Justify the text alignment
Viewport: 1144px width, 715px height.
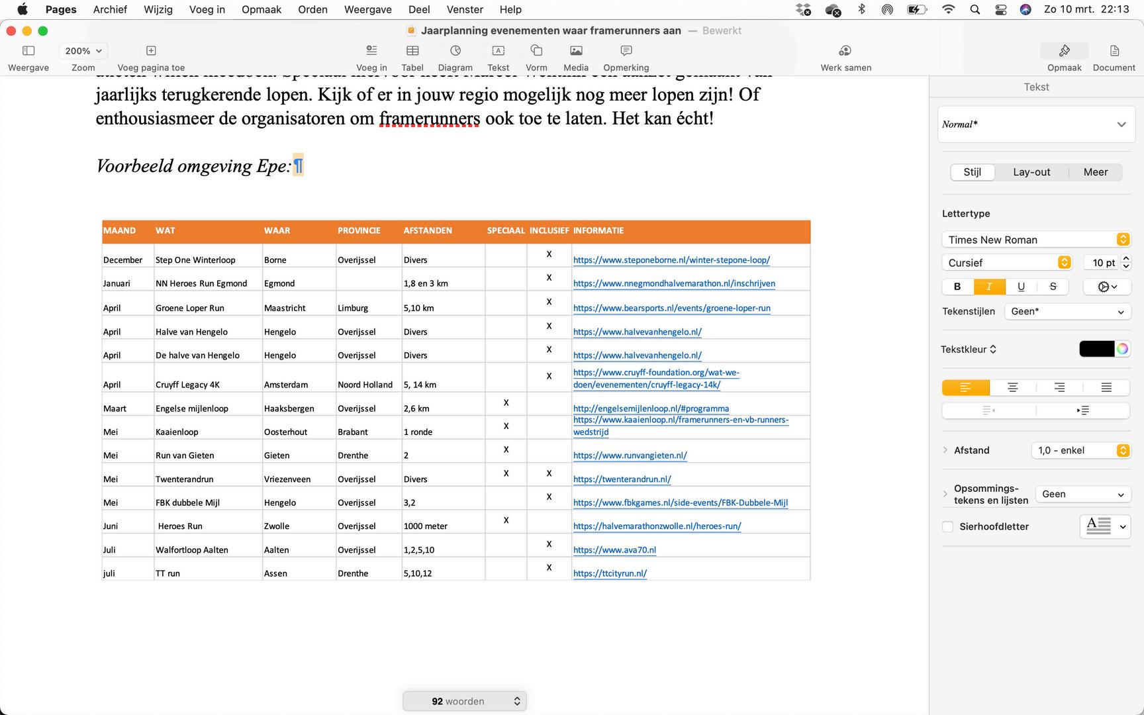click(1106, 387)
